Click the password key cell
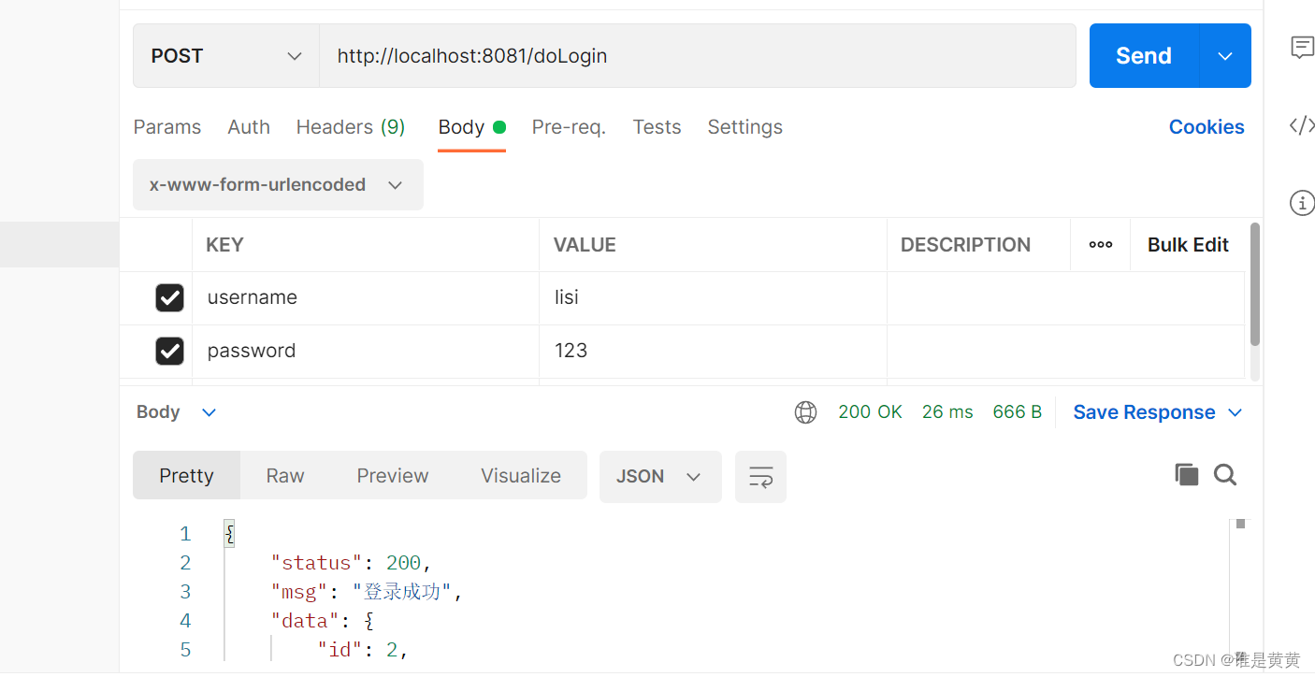This screenshot has height=677, width=1315. 366,352
